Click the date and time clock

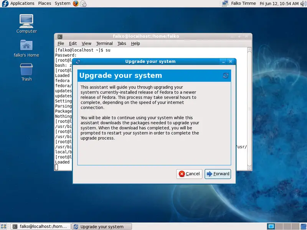pos(279,3)
